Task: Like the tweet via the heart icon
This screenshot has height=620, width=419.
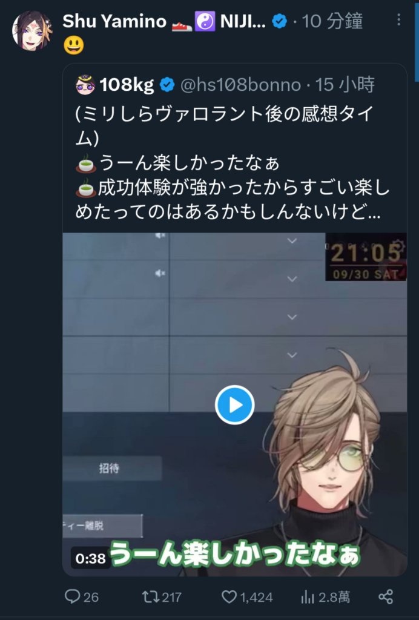Action: click(x=229, y=596)
